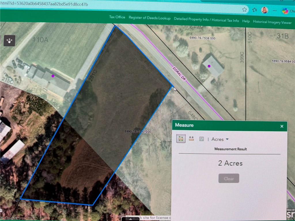The image size is (295, 221).
Task: Click the 215C boundary dimension label
Action: click(7, 81)
